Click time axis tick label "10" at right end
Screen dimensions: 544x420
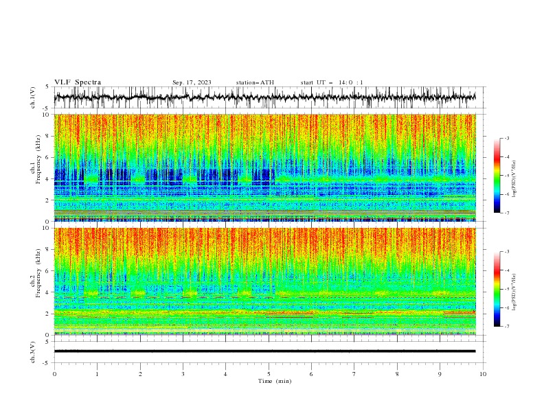click(483, 374)
